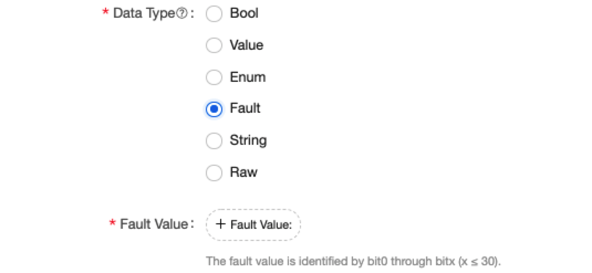Select the String radio button circle
The width and height of the screenshot is (592, 273).
(214, 141)
